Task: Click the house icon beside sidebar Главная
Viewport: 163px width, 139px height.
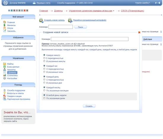Action: coord(4,22)
